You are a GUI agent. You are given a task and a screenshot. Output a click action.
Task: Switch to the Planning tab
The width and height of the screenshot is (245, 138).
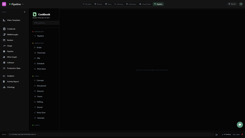(119, 4)
